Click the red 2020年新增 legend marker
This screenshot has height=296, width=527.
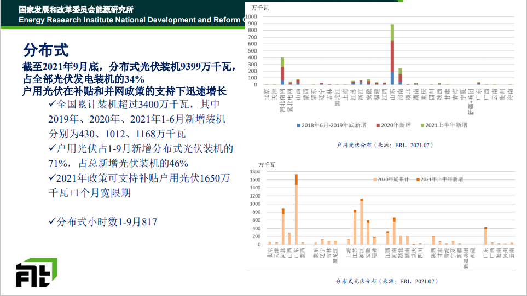click(x=378, y=125)
